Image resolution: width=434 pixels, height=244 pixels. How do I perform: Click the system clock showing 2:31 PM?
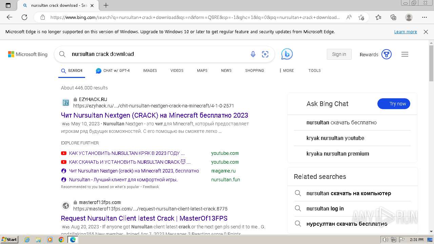pyautogui.click(x=416, y=240)
